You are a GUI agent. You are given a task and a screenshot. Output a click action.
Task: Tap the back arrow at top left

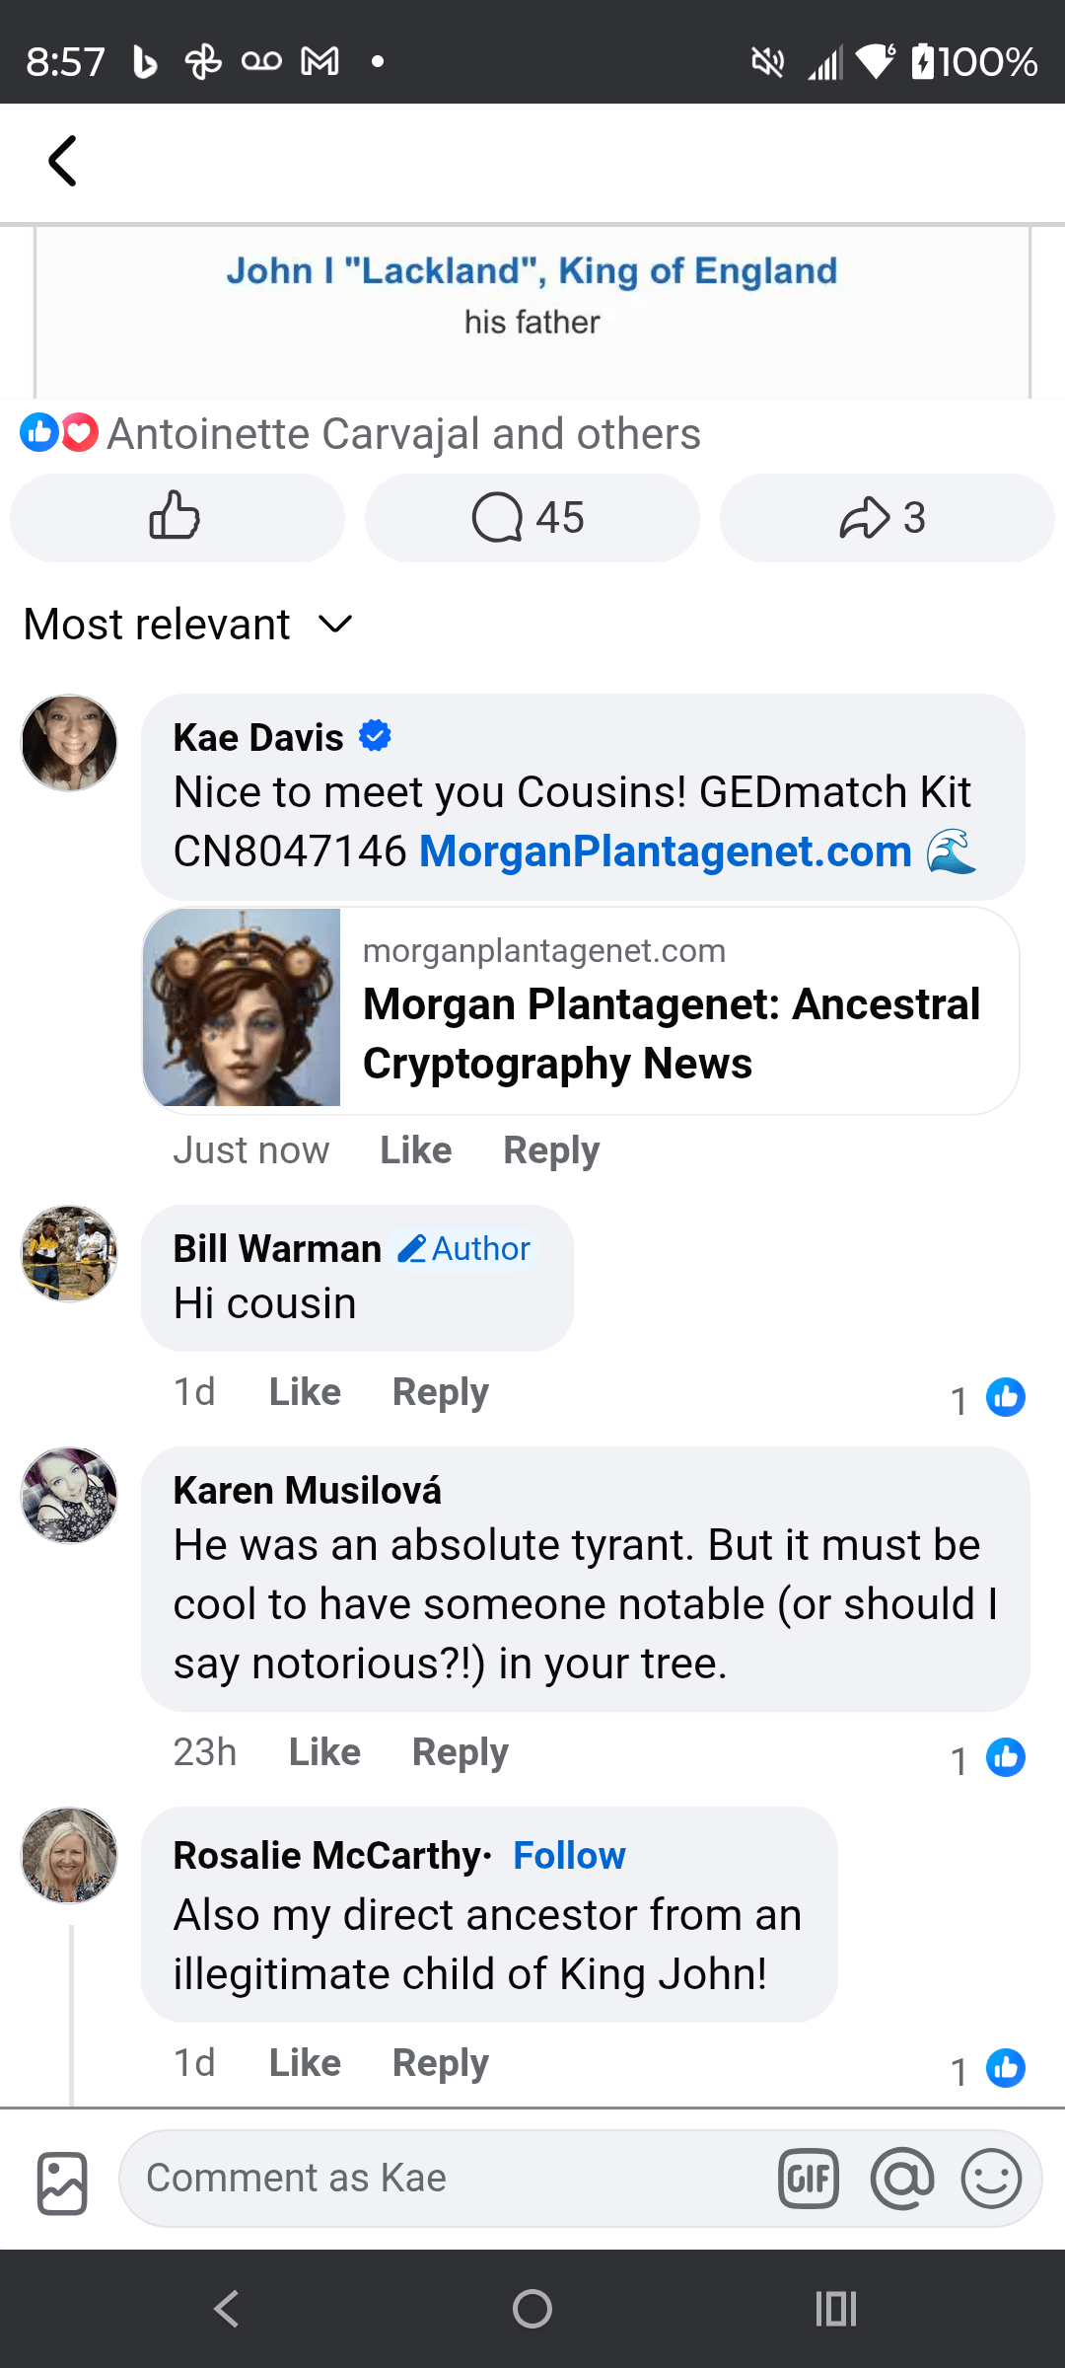[62, 161]
